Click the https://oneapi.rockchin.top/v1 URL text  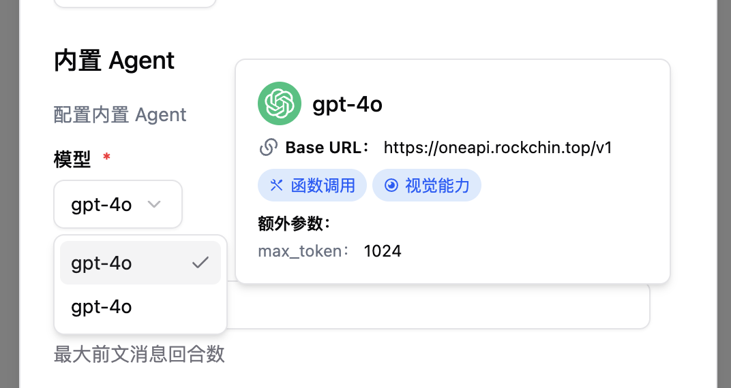point(497,148)
